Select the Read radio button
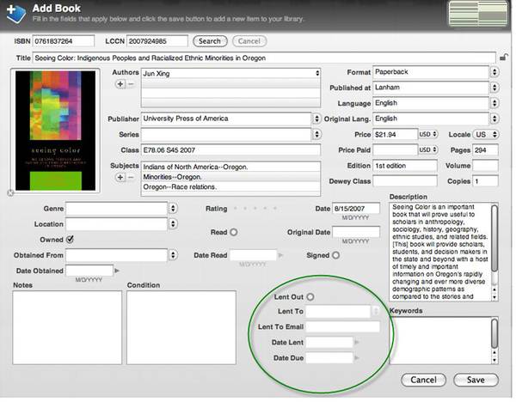Image resolution: width=516 pixels, height=402 pixels. click(234, 232)
